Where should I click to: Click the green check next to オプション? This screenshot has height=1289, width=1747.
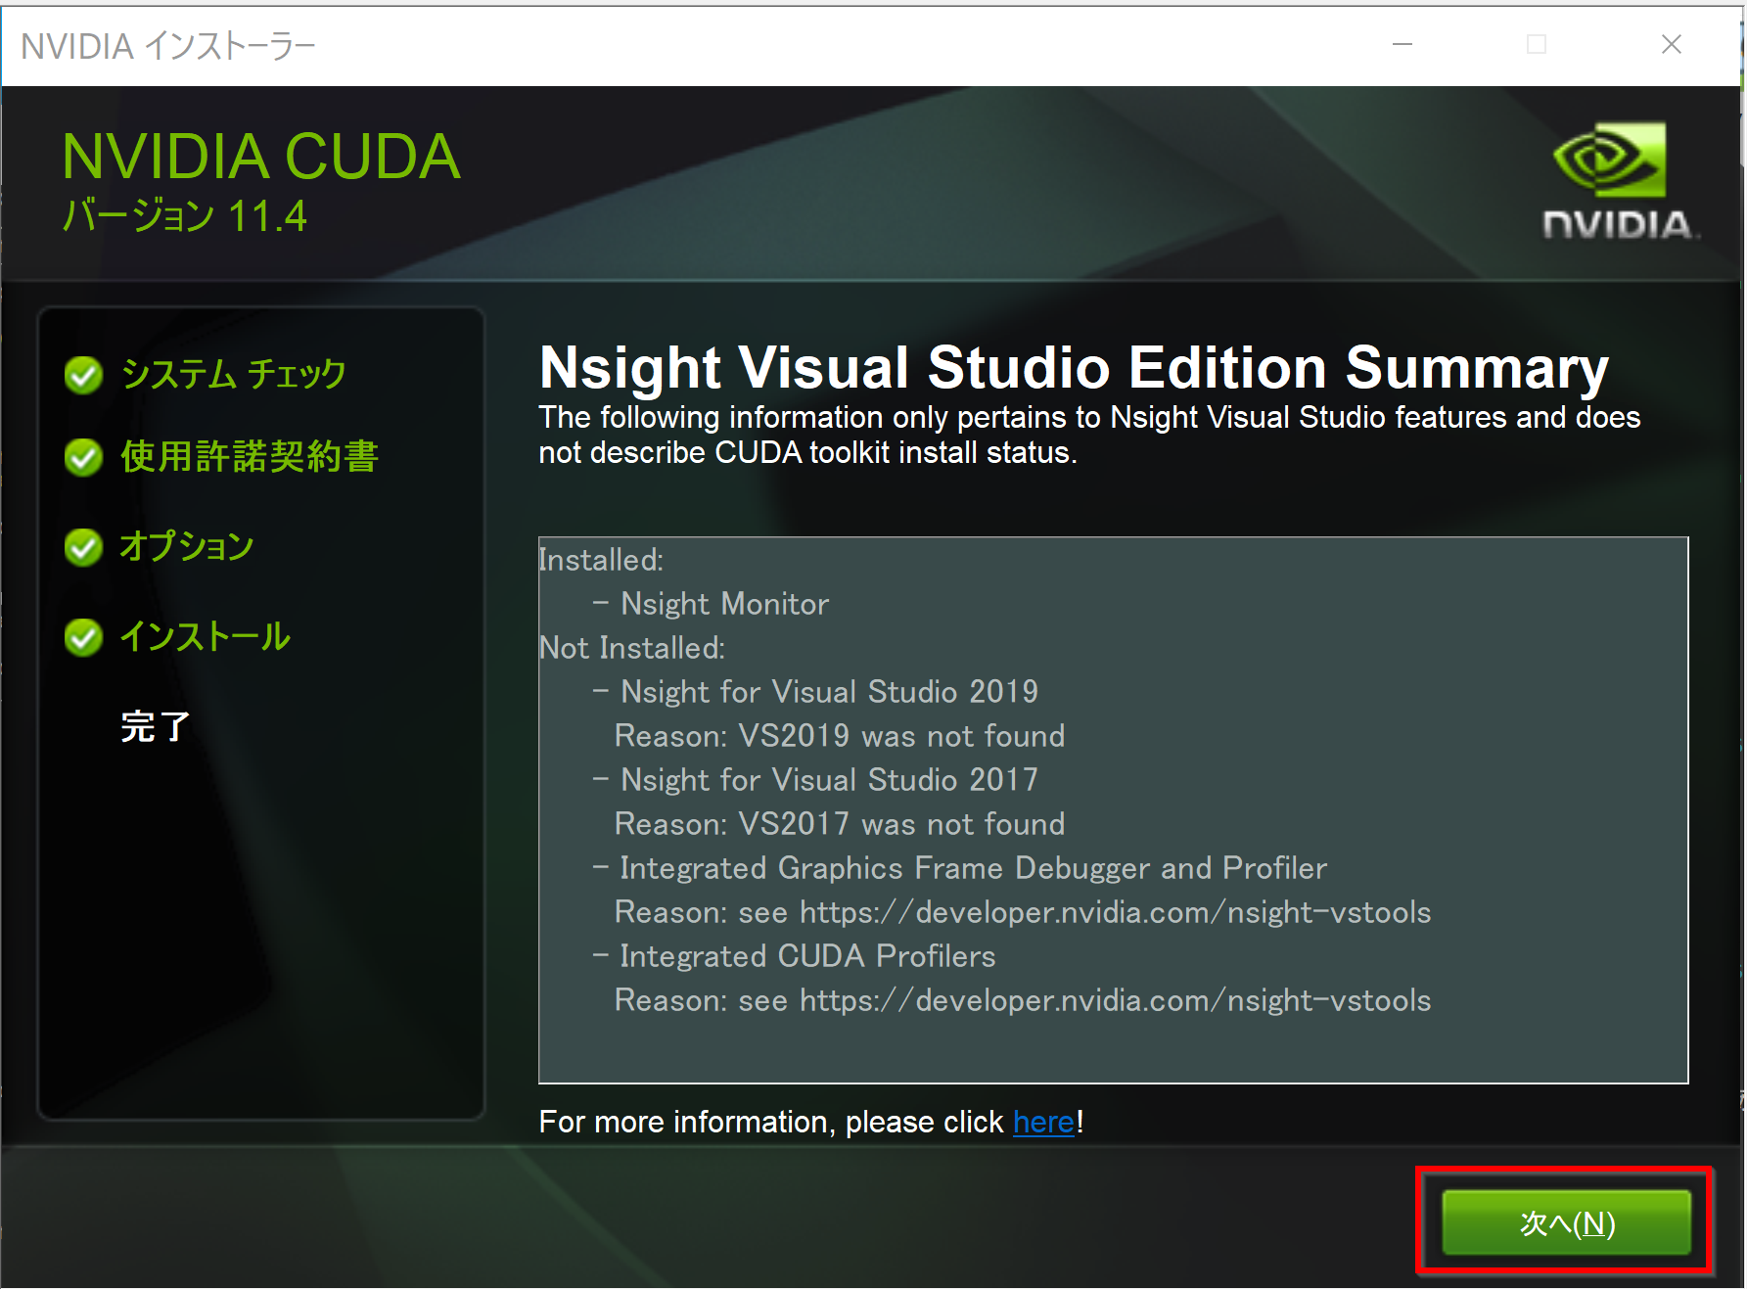pos(83,547)
